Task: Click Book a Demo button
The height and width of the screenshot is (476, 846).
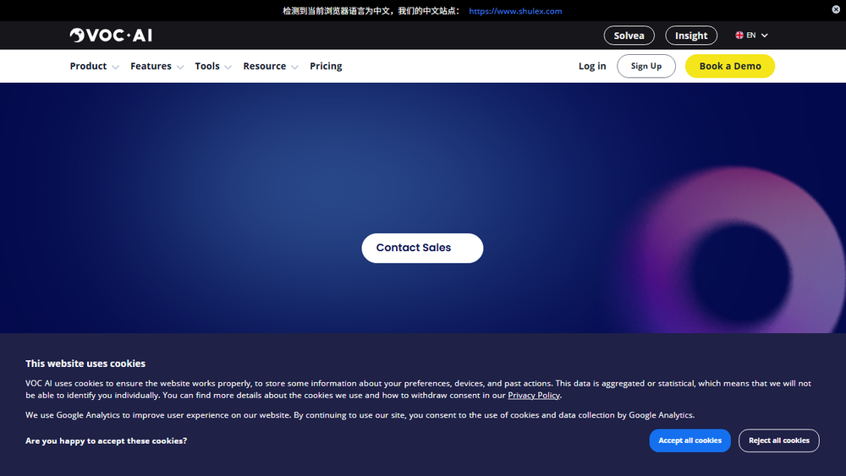Action: 730,66
